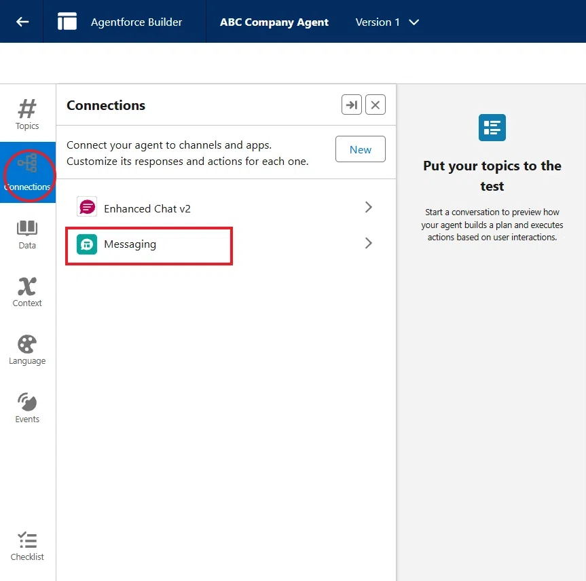Expand Messaging via its chevron
Image resolution: width=586 pixels, height=581 pixels.
[369, 243]
